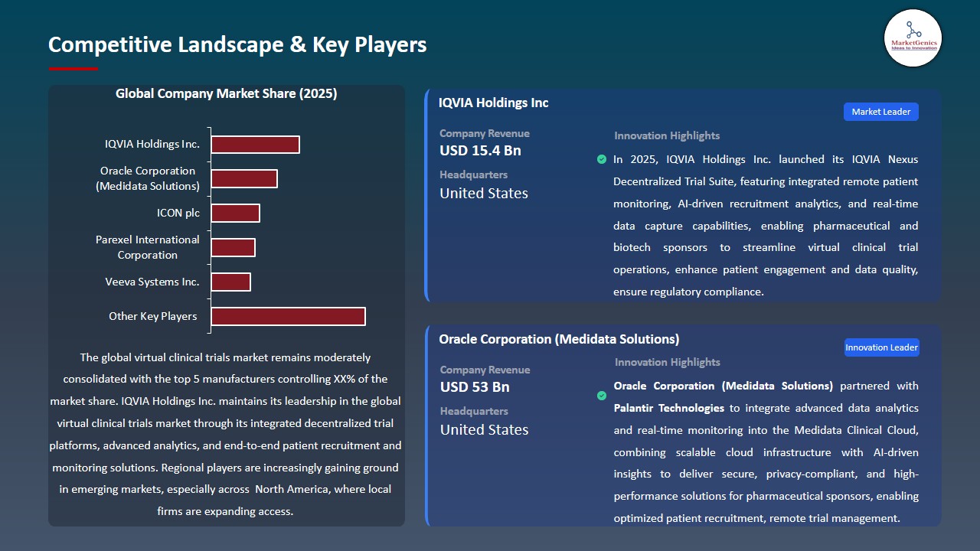
Task: Click the Innovation Leader badge
Action: [x=881, y=347]
